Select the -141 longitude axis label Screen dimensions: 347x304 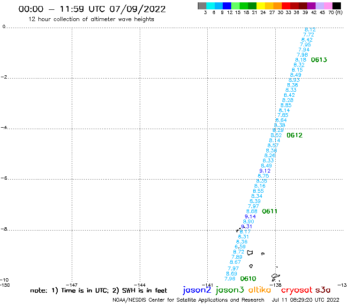[x=207, y=285]
